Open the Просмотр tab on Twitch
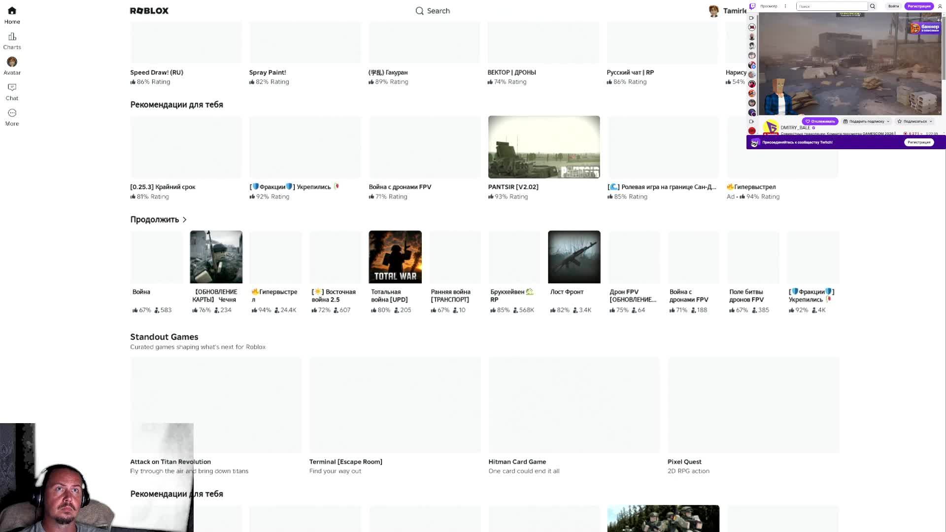This screenshot has width=946, height=532. pos(769,6)
